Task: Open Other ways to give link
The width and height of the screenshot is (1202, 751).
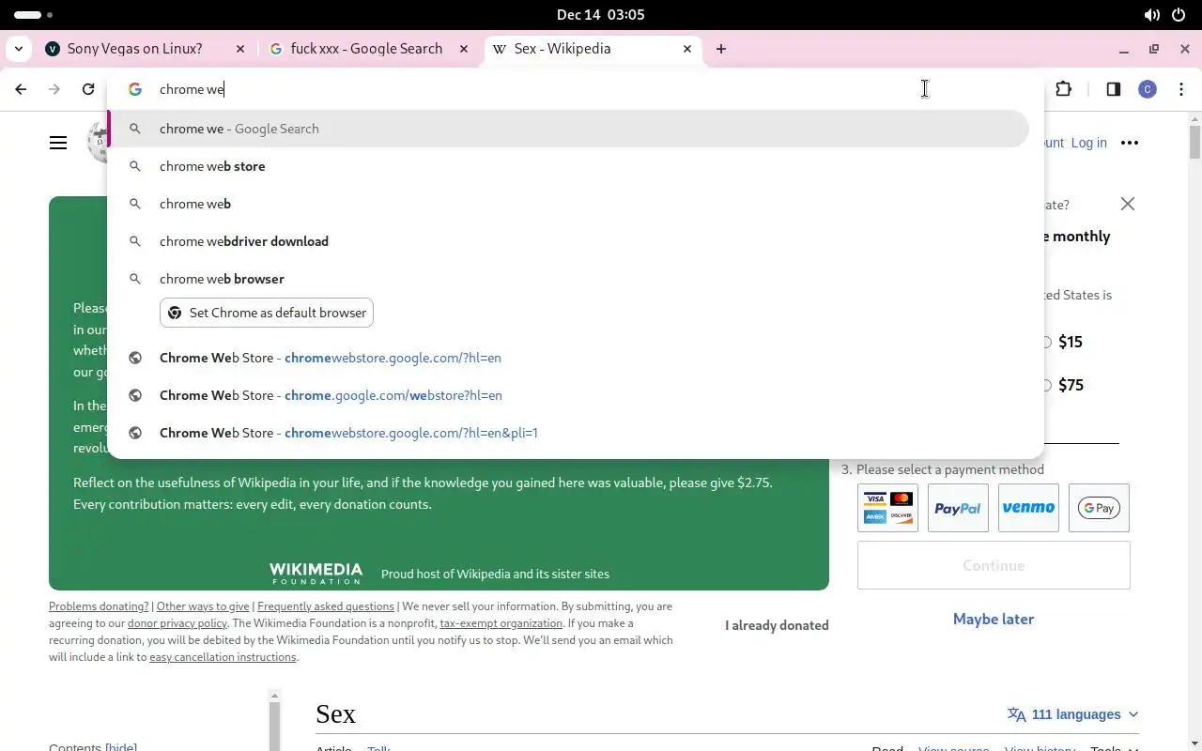Action: click(203, 606)
